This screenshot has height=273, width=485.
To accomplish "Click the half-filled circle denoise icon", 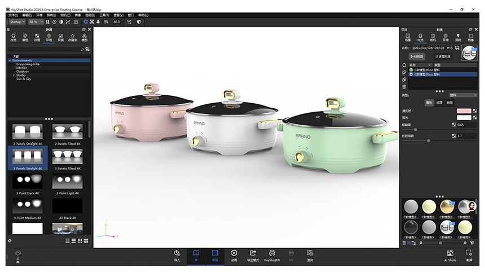I will 61,22.
